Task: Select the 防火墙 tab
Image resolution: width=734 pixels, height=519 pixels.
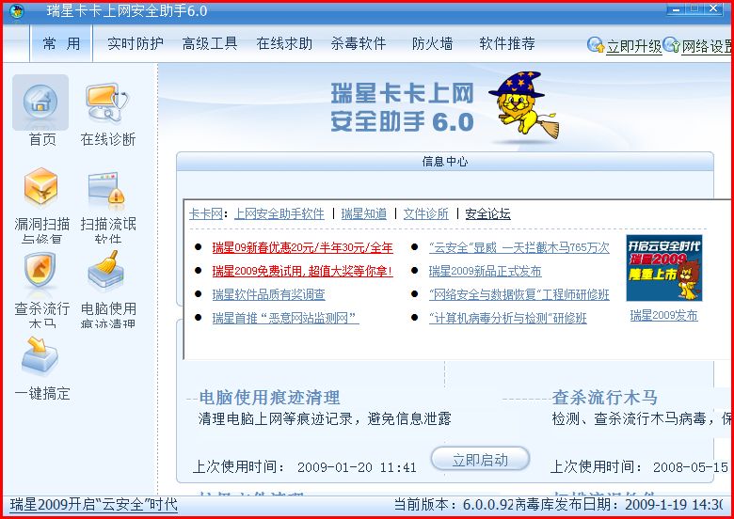Action: click(433, 43)
